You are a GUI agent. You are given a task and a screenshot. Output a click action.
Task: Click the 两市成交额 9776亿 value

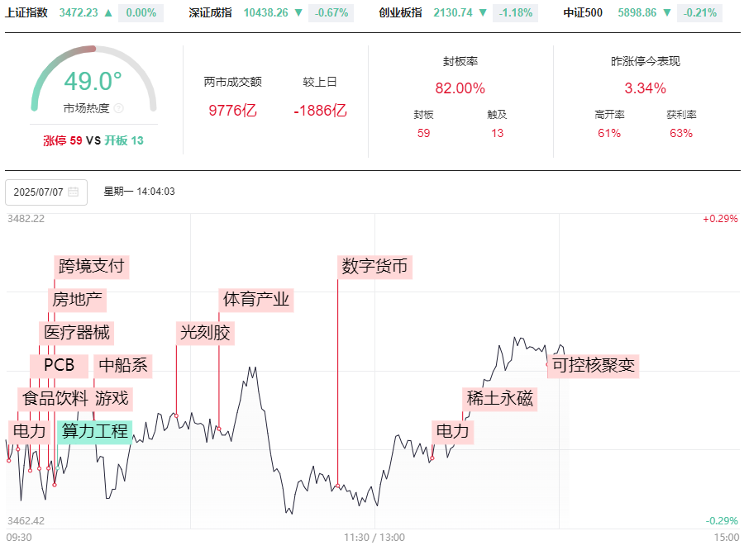(232, 110)
